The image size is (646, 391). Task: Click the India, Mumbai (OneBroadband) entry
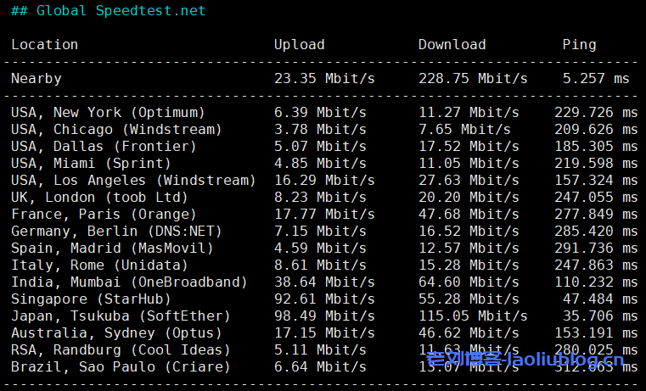tap(129, 282)
